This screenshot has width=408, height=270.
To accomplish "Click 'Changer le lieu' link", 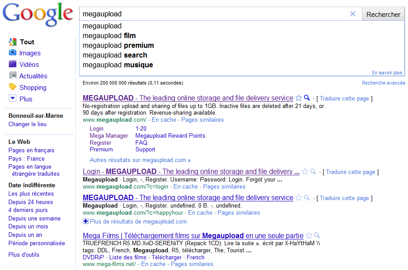I will [27, 124].
